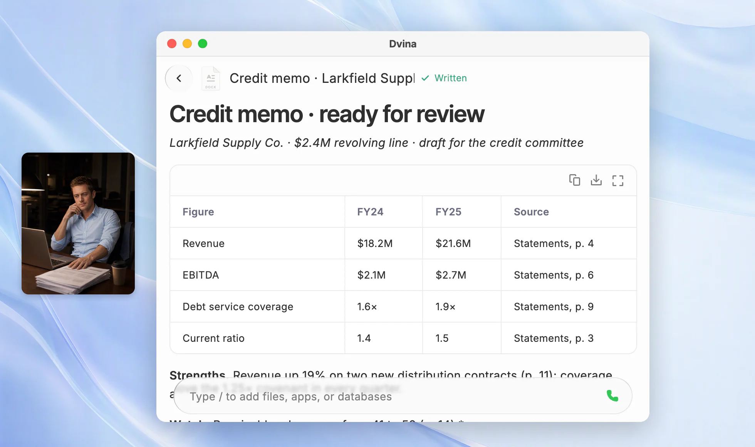Click the Larkfield Supply Co. subtitle line
The height and width of the screenshot is (447, 755).
pos(376,143)
